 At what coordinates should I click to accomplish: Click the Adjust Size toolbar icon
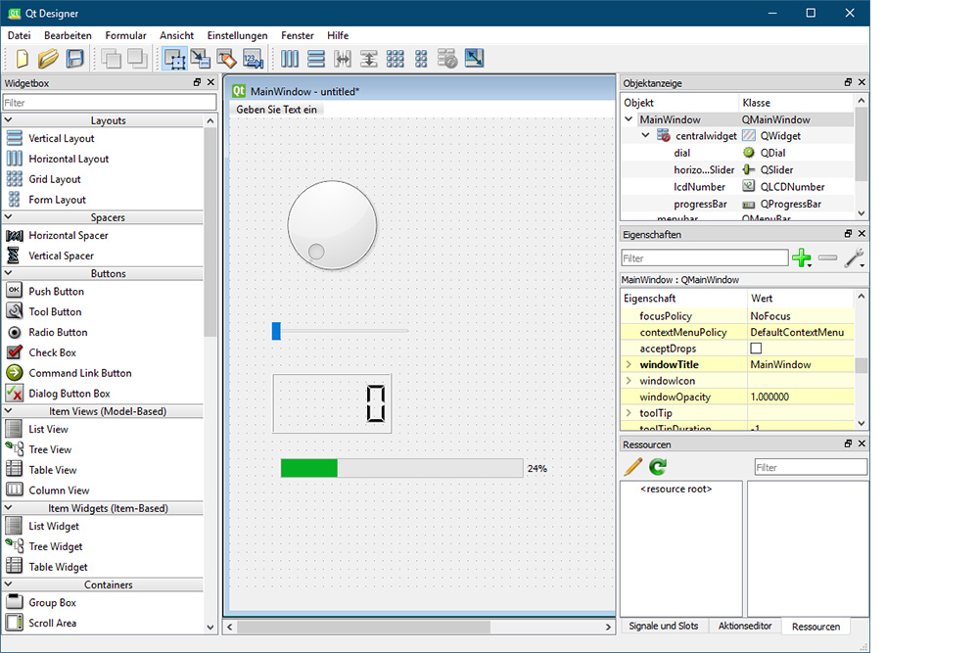(474, 59)
